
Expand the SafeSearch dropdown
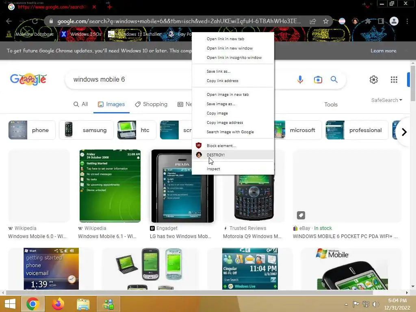pos(387,100)
